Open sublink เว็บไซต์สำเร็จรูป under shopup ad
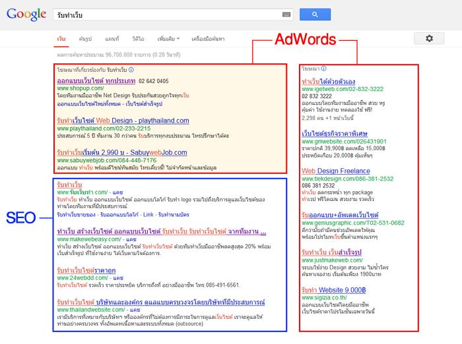 144,104
